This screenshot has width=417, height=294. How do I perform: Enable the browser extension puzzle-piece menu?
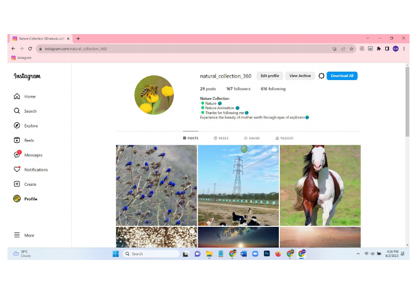pos(378,48)
